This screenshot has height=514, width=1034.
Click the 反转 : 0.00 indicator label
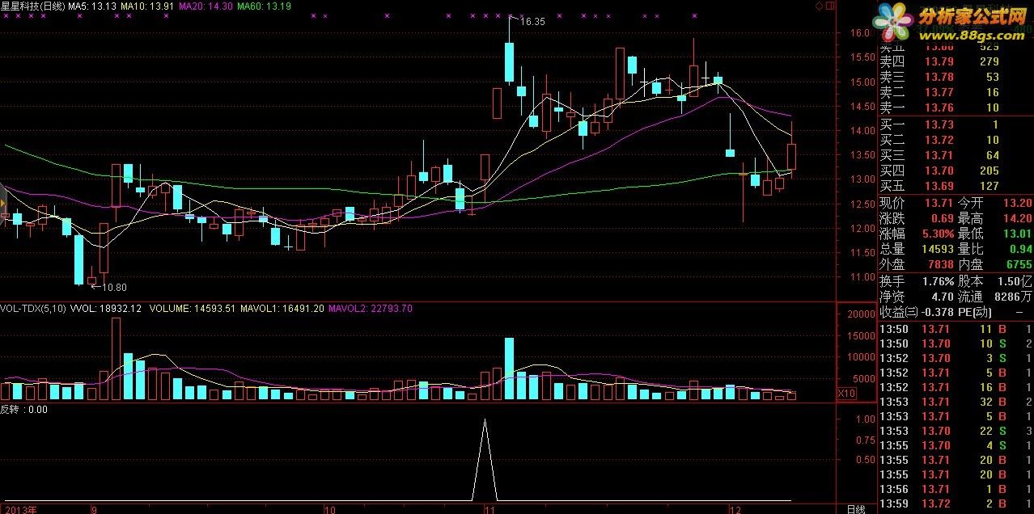(x=24, y=409)
